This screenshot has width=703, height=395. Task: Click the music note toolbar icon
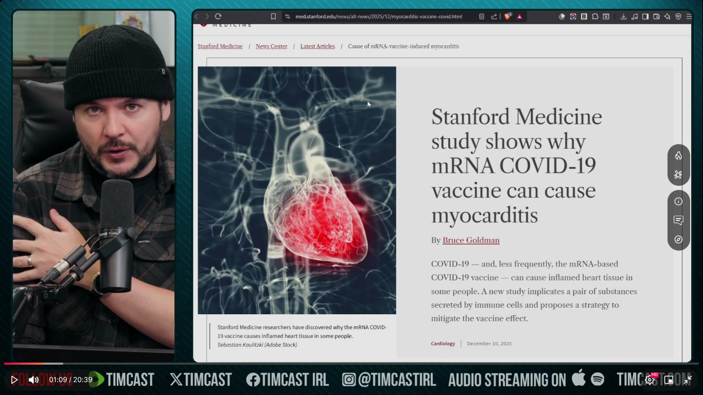pos(635,16)
